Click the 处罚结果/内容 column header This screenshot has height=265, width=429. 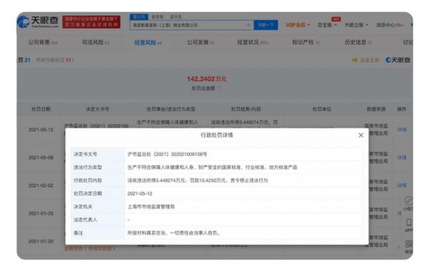246,109
